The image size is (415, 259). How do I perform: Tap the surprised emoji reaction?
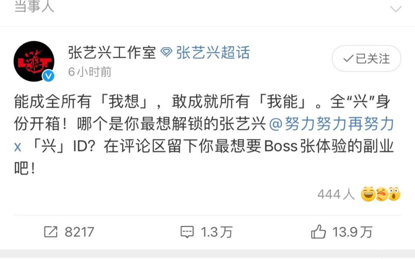tap(394, 194)
